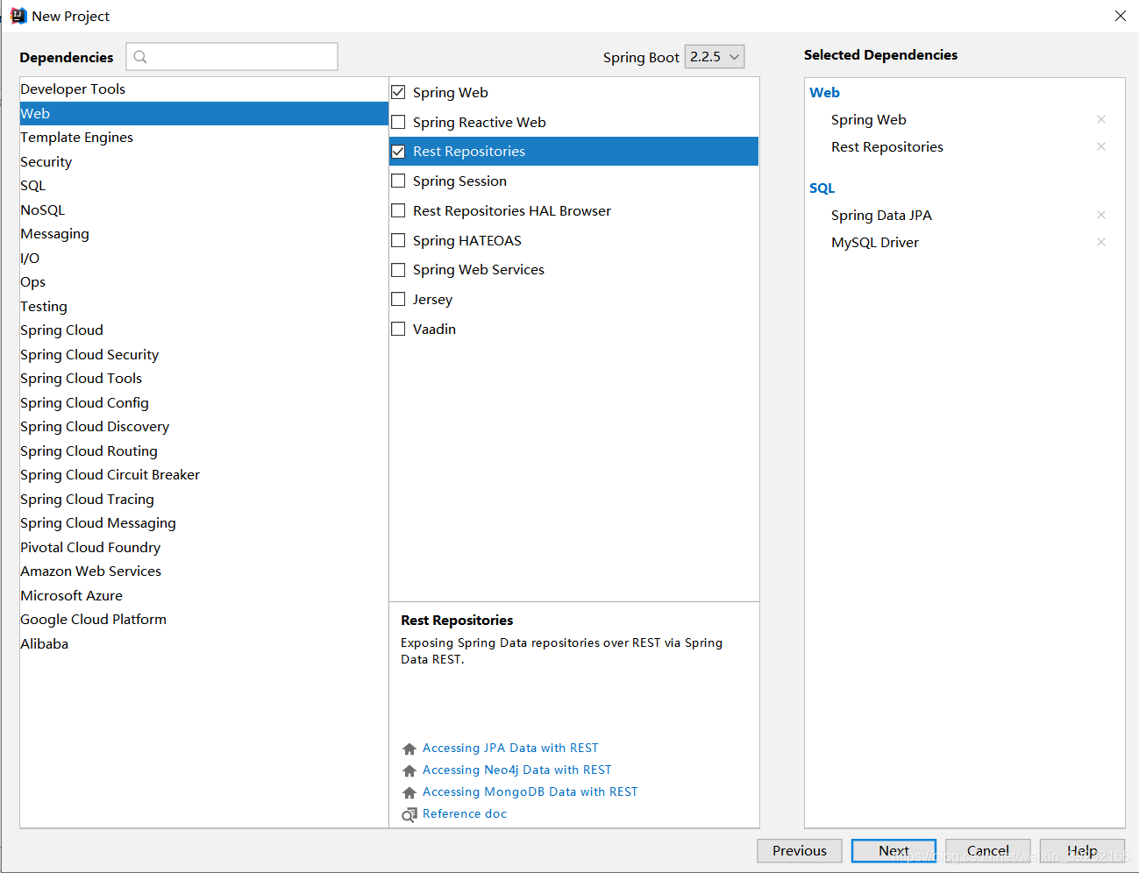Image resolution: width=1139 pixels, height=873 pixels.
Task: Tick the Spring HATEOAS checkbox
Action: [398, 240]
